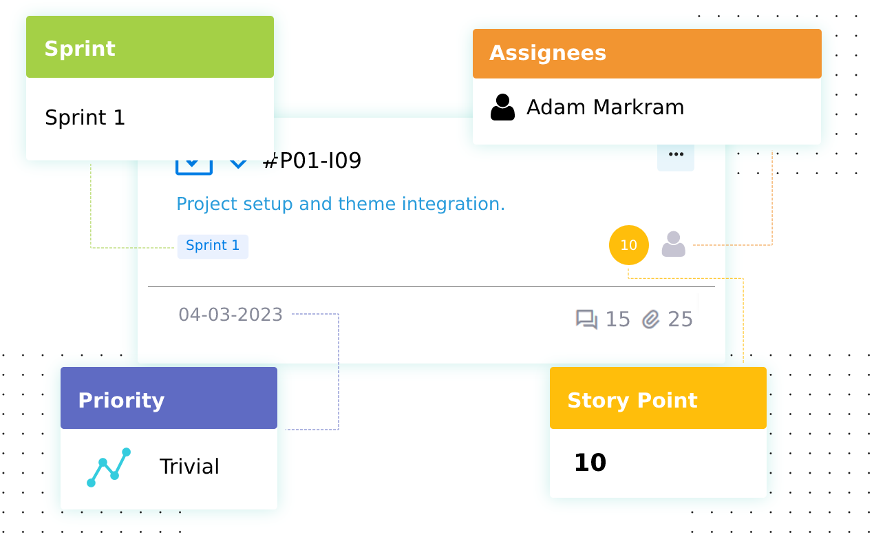Click the blue chevron icon before #P01-I09
Image resolution: width=874 pixels, height=537 pixels.
238,164
